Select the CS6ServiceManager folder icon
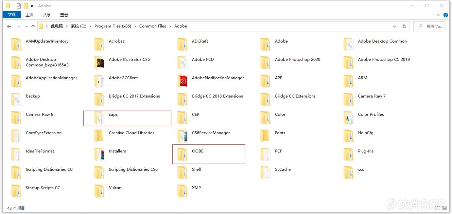Image resolution: width=452 pixels, height=214 pixels. pos(183,136)
